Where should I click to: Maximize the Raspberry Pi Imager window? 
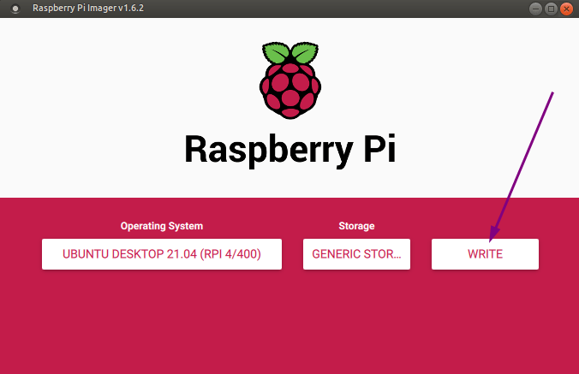tap(551, 9)
